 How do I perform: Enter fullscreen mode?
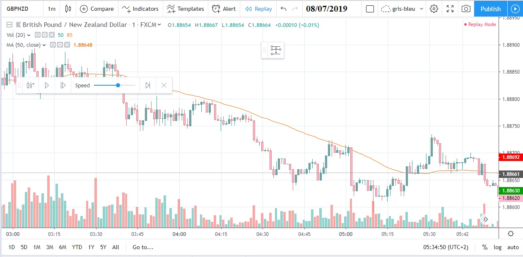pyautogui.click(x=450, y=9)
